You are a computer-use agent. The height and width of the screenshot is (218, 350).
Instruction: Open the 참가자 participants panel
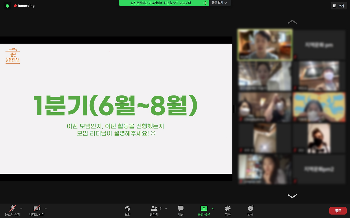[x=154, y=211]
